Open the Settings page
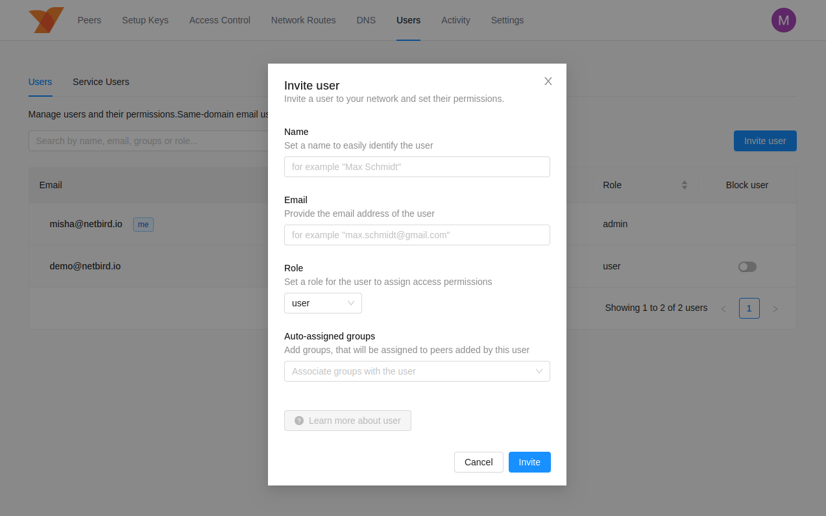The image size is (826, 516). [x=507, y=20]
